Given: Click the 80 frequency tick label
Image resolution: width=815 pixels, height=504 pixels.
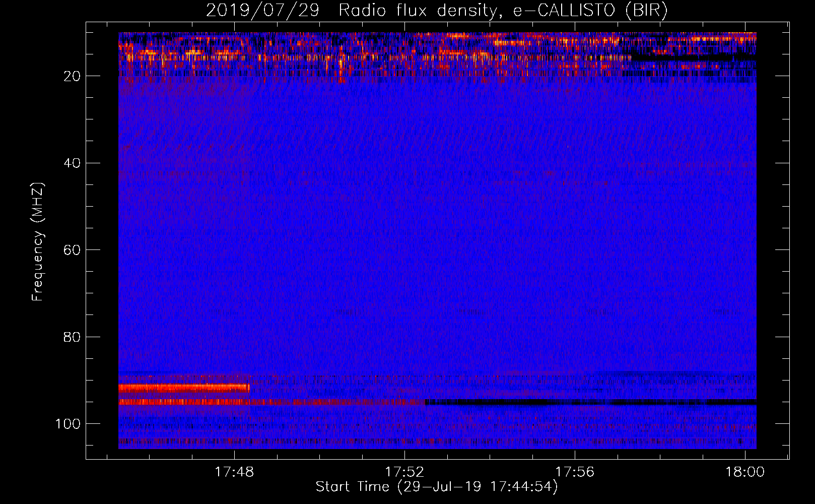Looking at the screenshot, I should pos(72,337).
